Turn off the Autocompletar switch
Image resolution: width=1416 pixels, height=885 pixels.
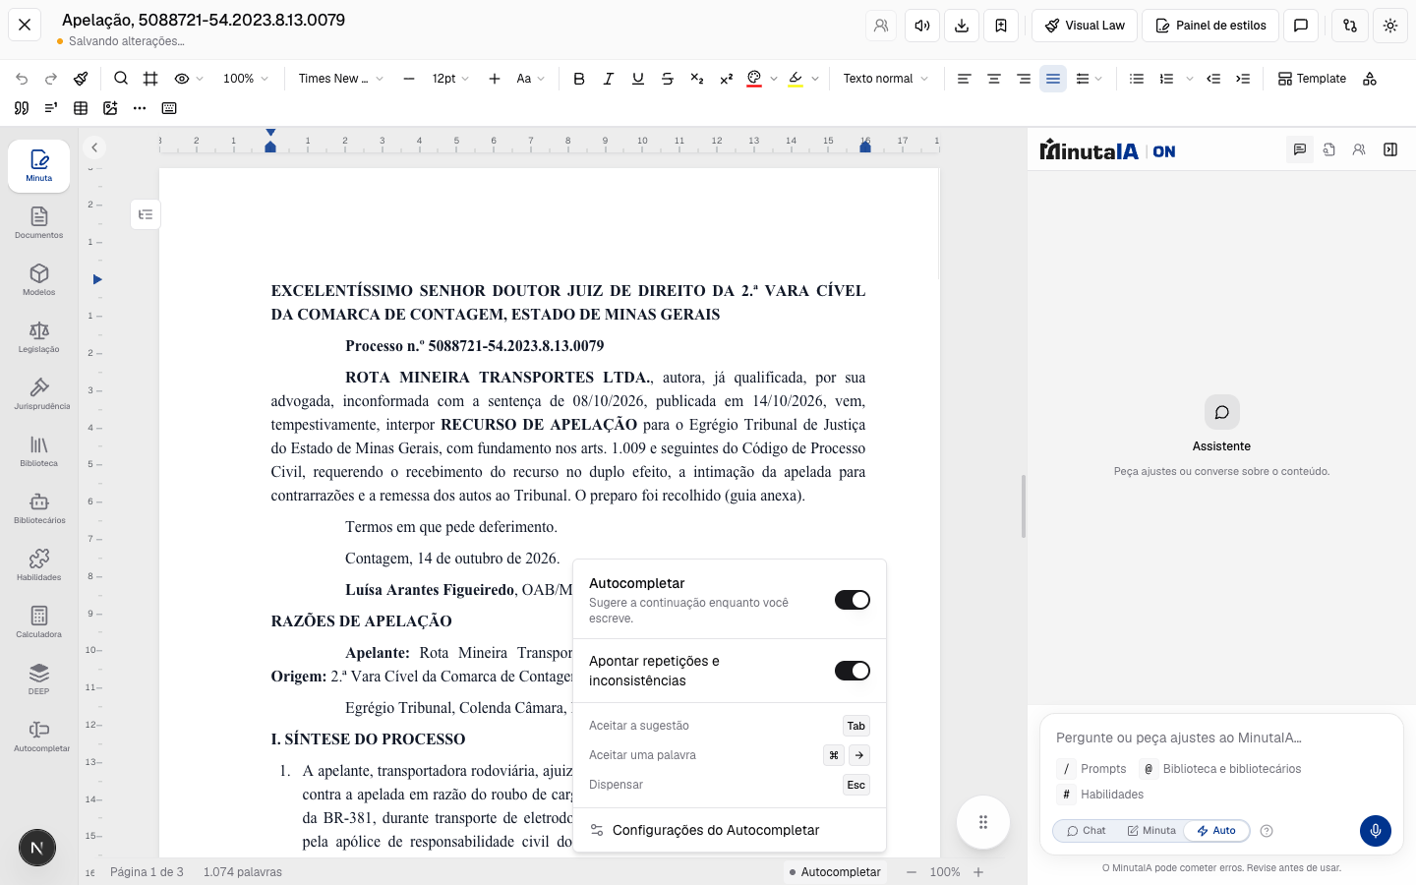852,600
